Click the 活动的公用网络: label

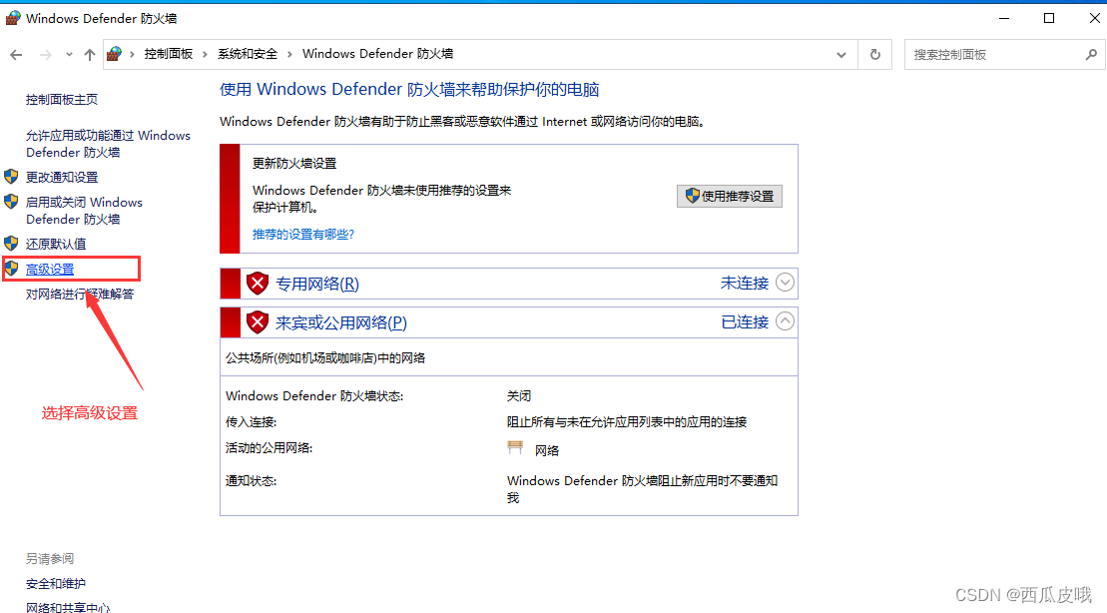269,447
